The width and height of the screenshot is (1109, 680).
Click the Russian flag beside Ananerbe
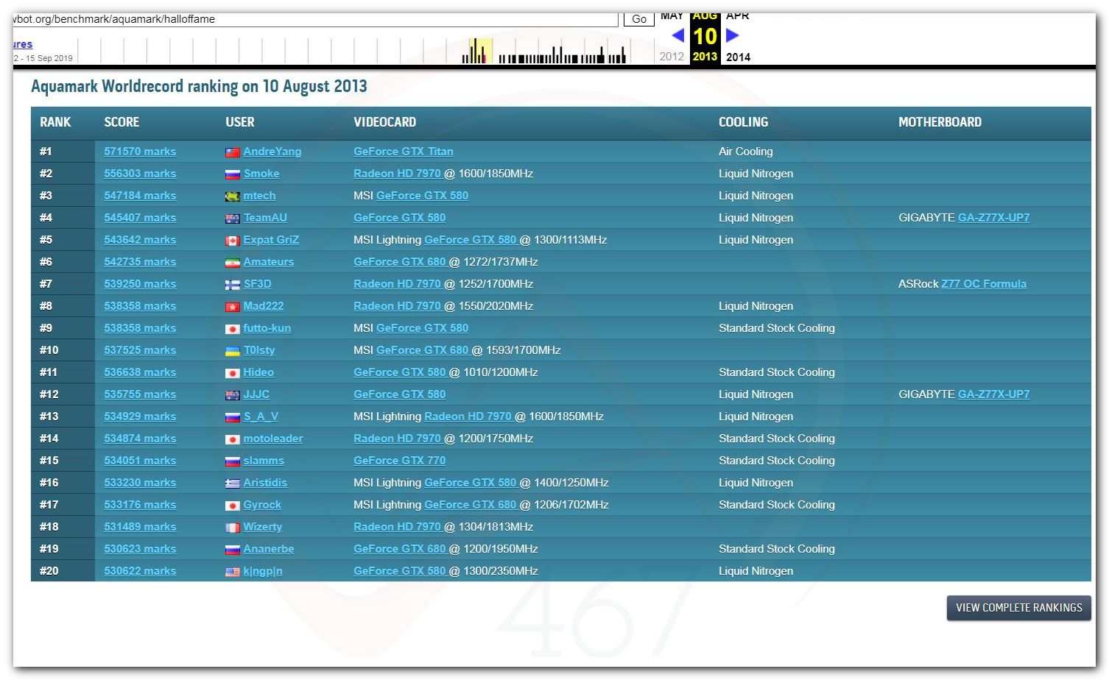pyautogui.click(x=232, y=550)
